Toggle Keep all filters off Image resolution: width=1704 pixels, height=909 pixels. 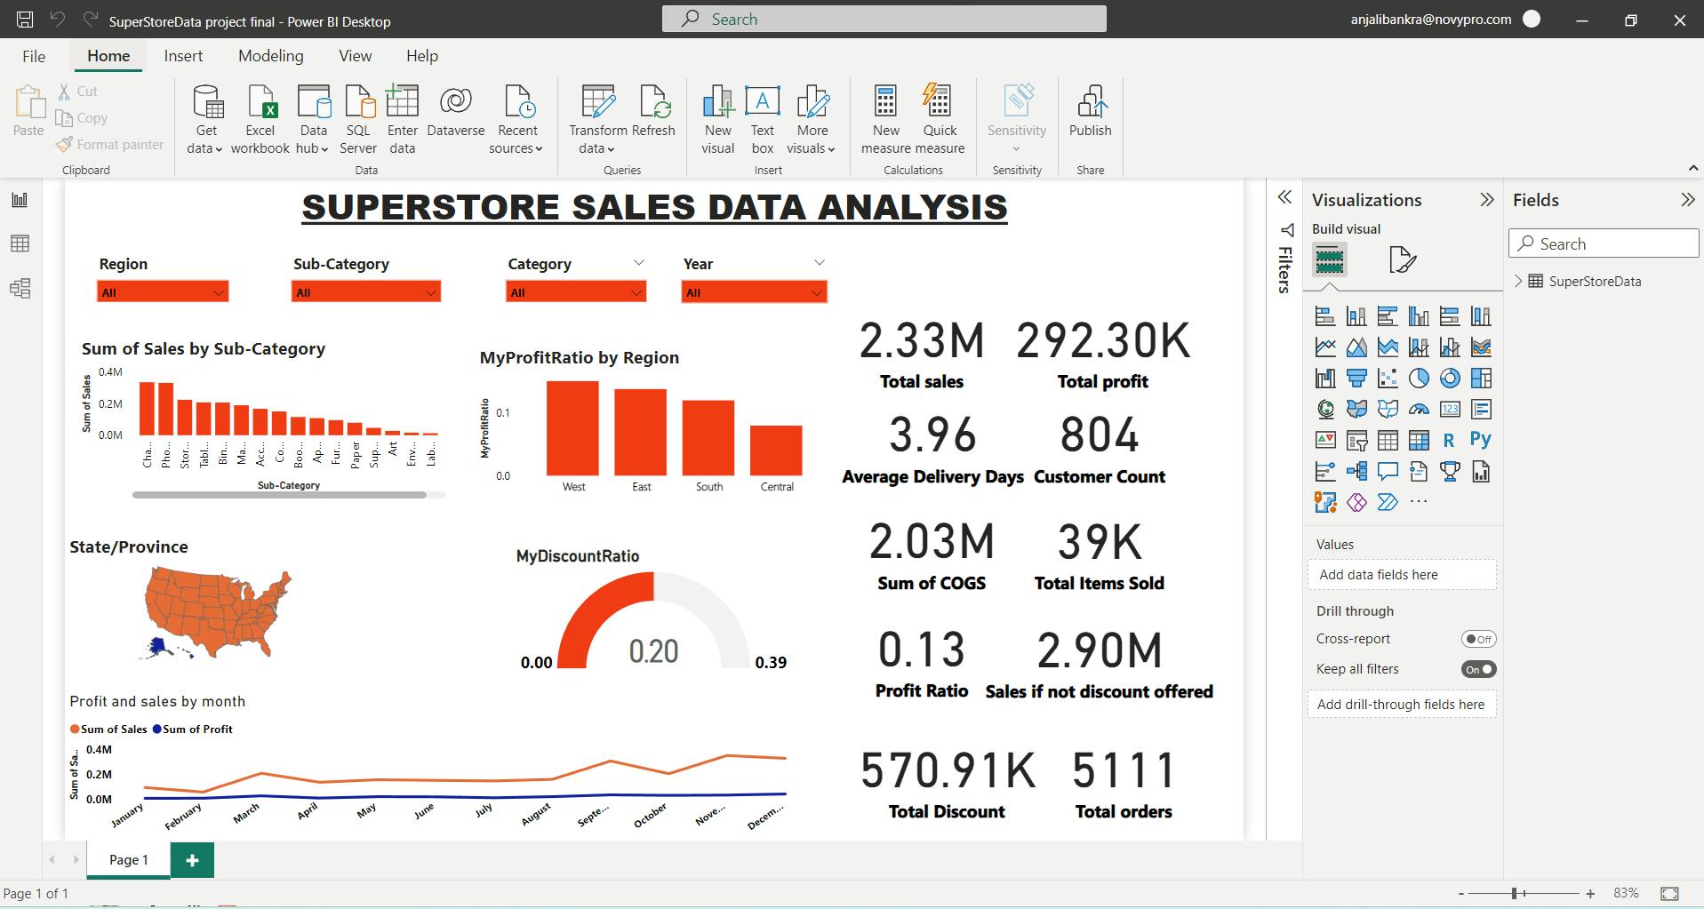(1477, 668)
